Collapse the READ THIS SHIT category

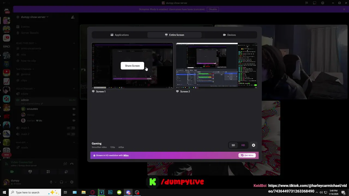pyautogui.click(x=26, y=43)
